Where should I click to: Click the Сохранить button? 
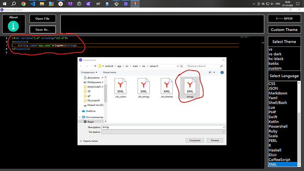pyautogui.click(x=195, y=140)
